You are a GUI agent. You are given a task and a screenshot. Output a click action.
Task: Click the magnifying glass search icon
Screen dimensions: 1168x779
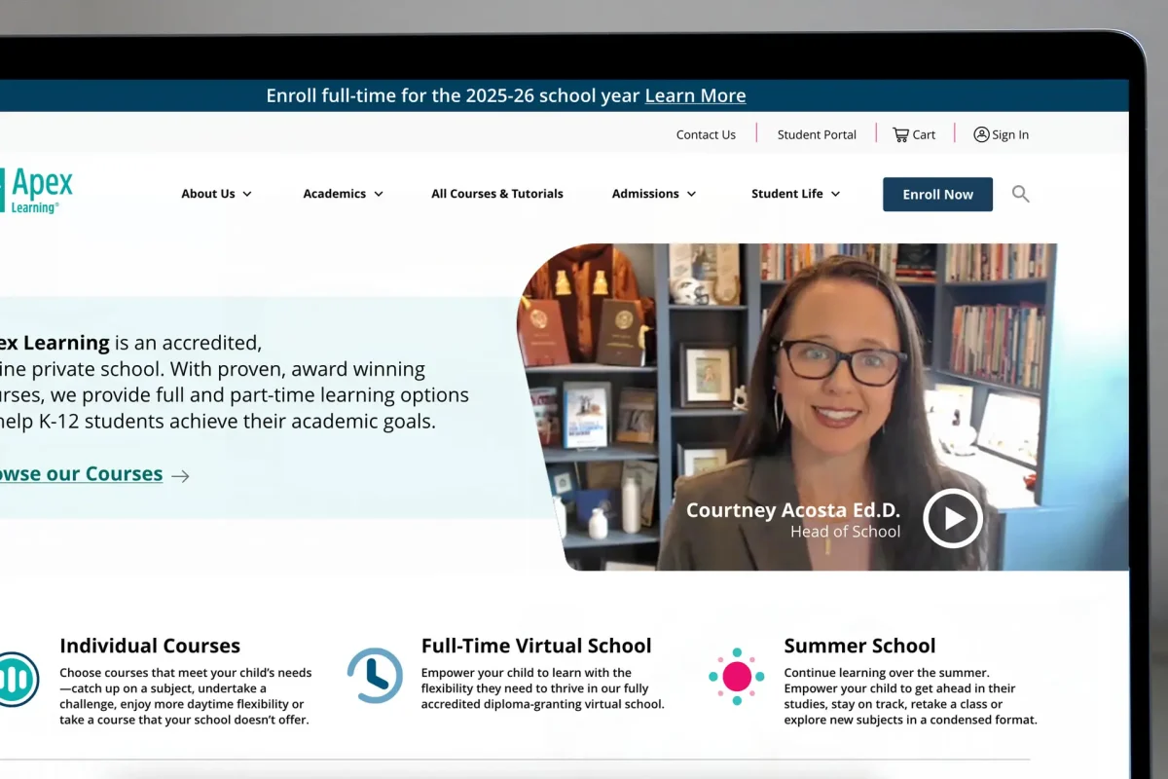1020,194
